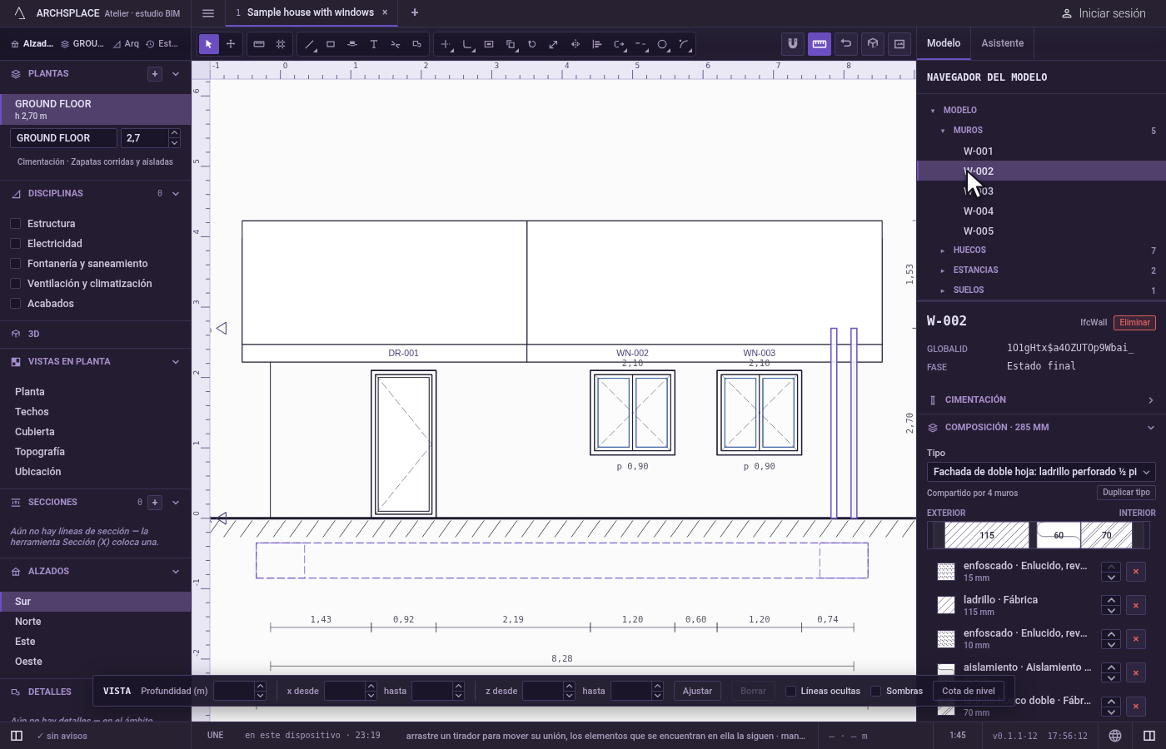Screen dimensions: 1166x749
Task: Click the floor height field showing 2,7
Action: [x=145, y=138]
